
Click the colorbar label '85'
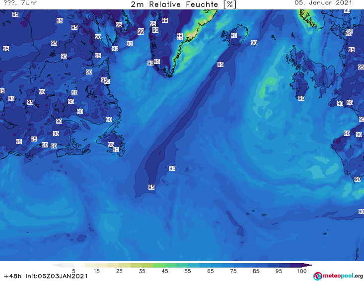click(x=256, y=271)
